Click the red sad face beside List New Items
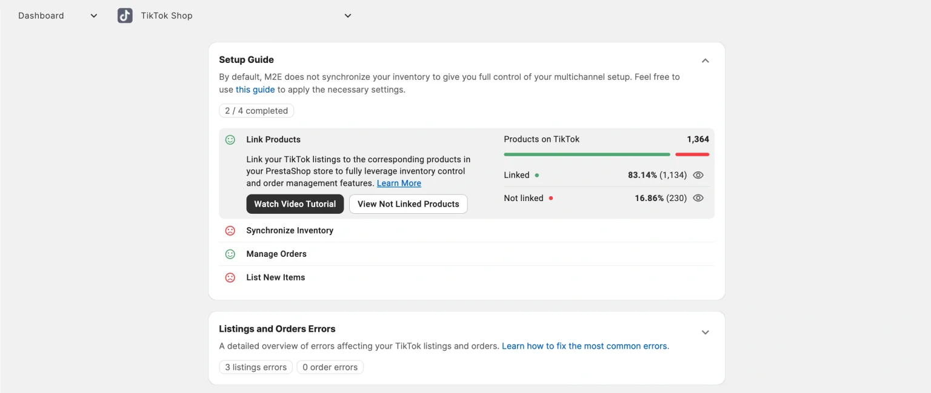The width and height of the screenshot is (931, 393). [230, 277]
